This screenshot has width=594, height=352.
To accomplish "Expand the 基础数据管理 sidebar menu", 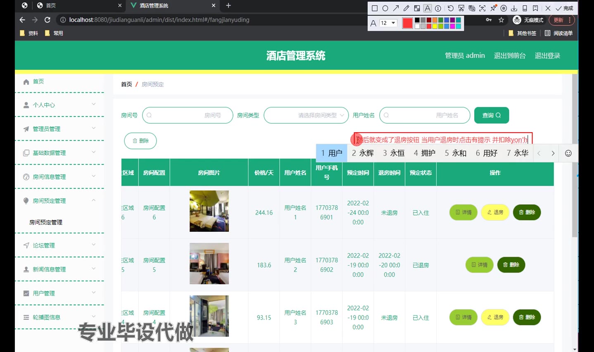I will pos(59,153).
